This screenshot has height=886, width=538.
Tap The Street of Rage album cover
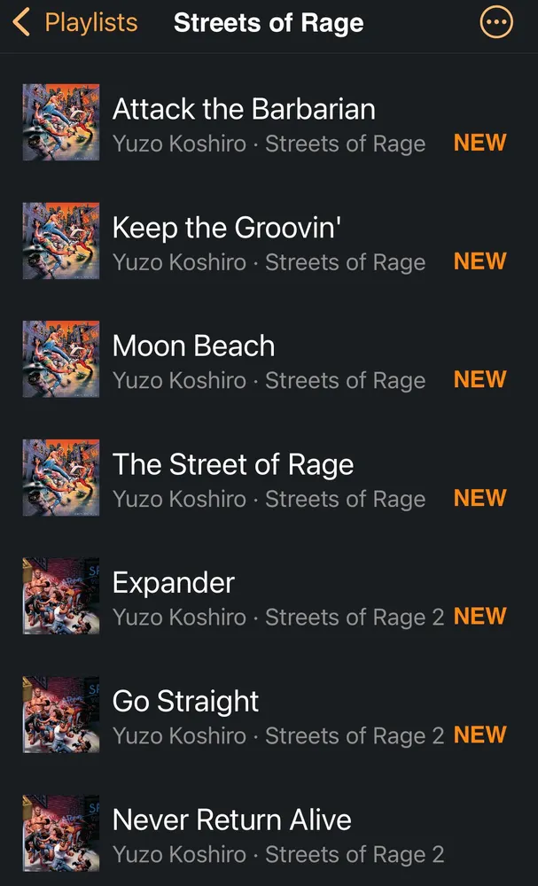tap(60, 478)
